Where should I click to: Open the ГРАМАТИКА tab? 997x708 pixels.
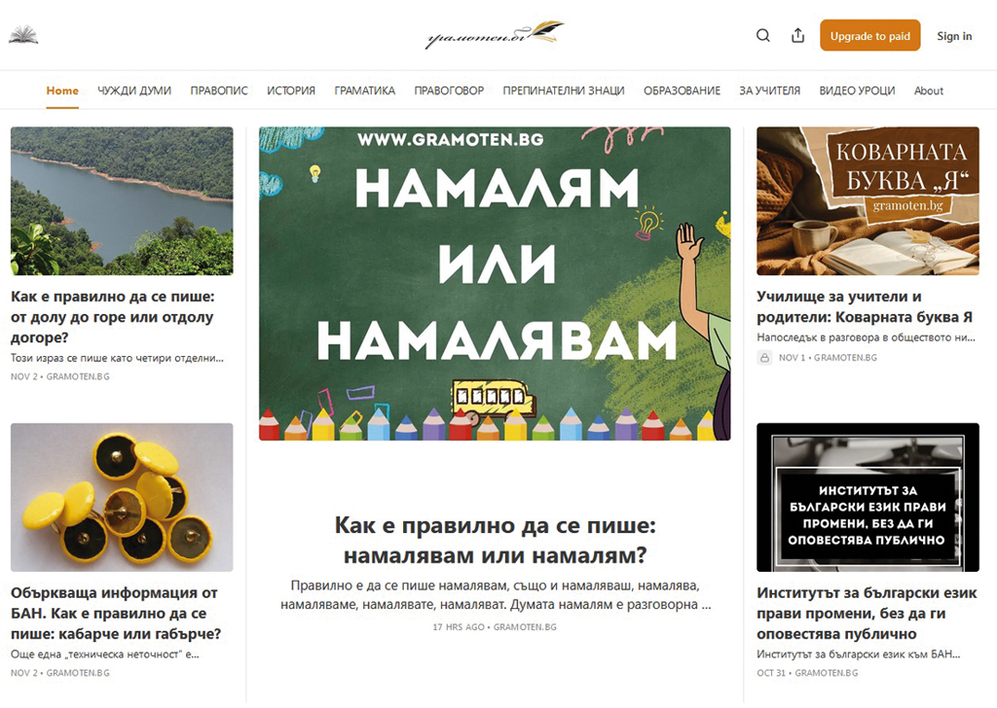365,90
